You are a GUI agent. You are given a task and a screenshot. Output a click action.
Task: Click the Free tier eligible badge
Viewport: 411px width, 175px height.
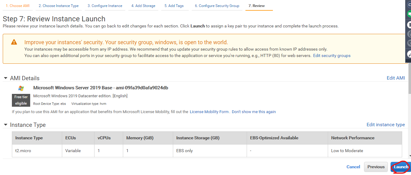click(21, 100)
